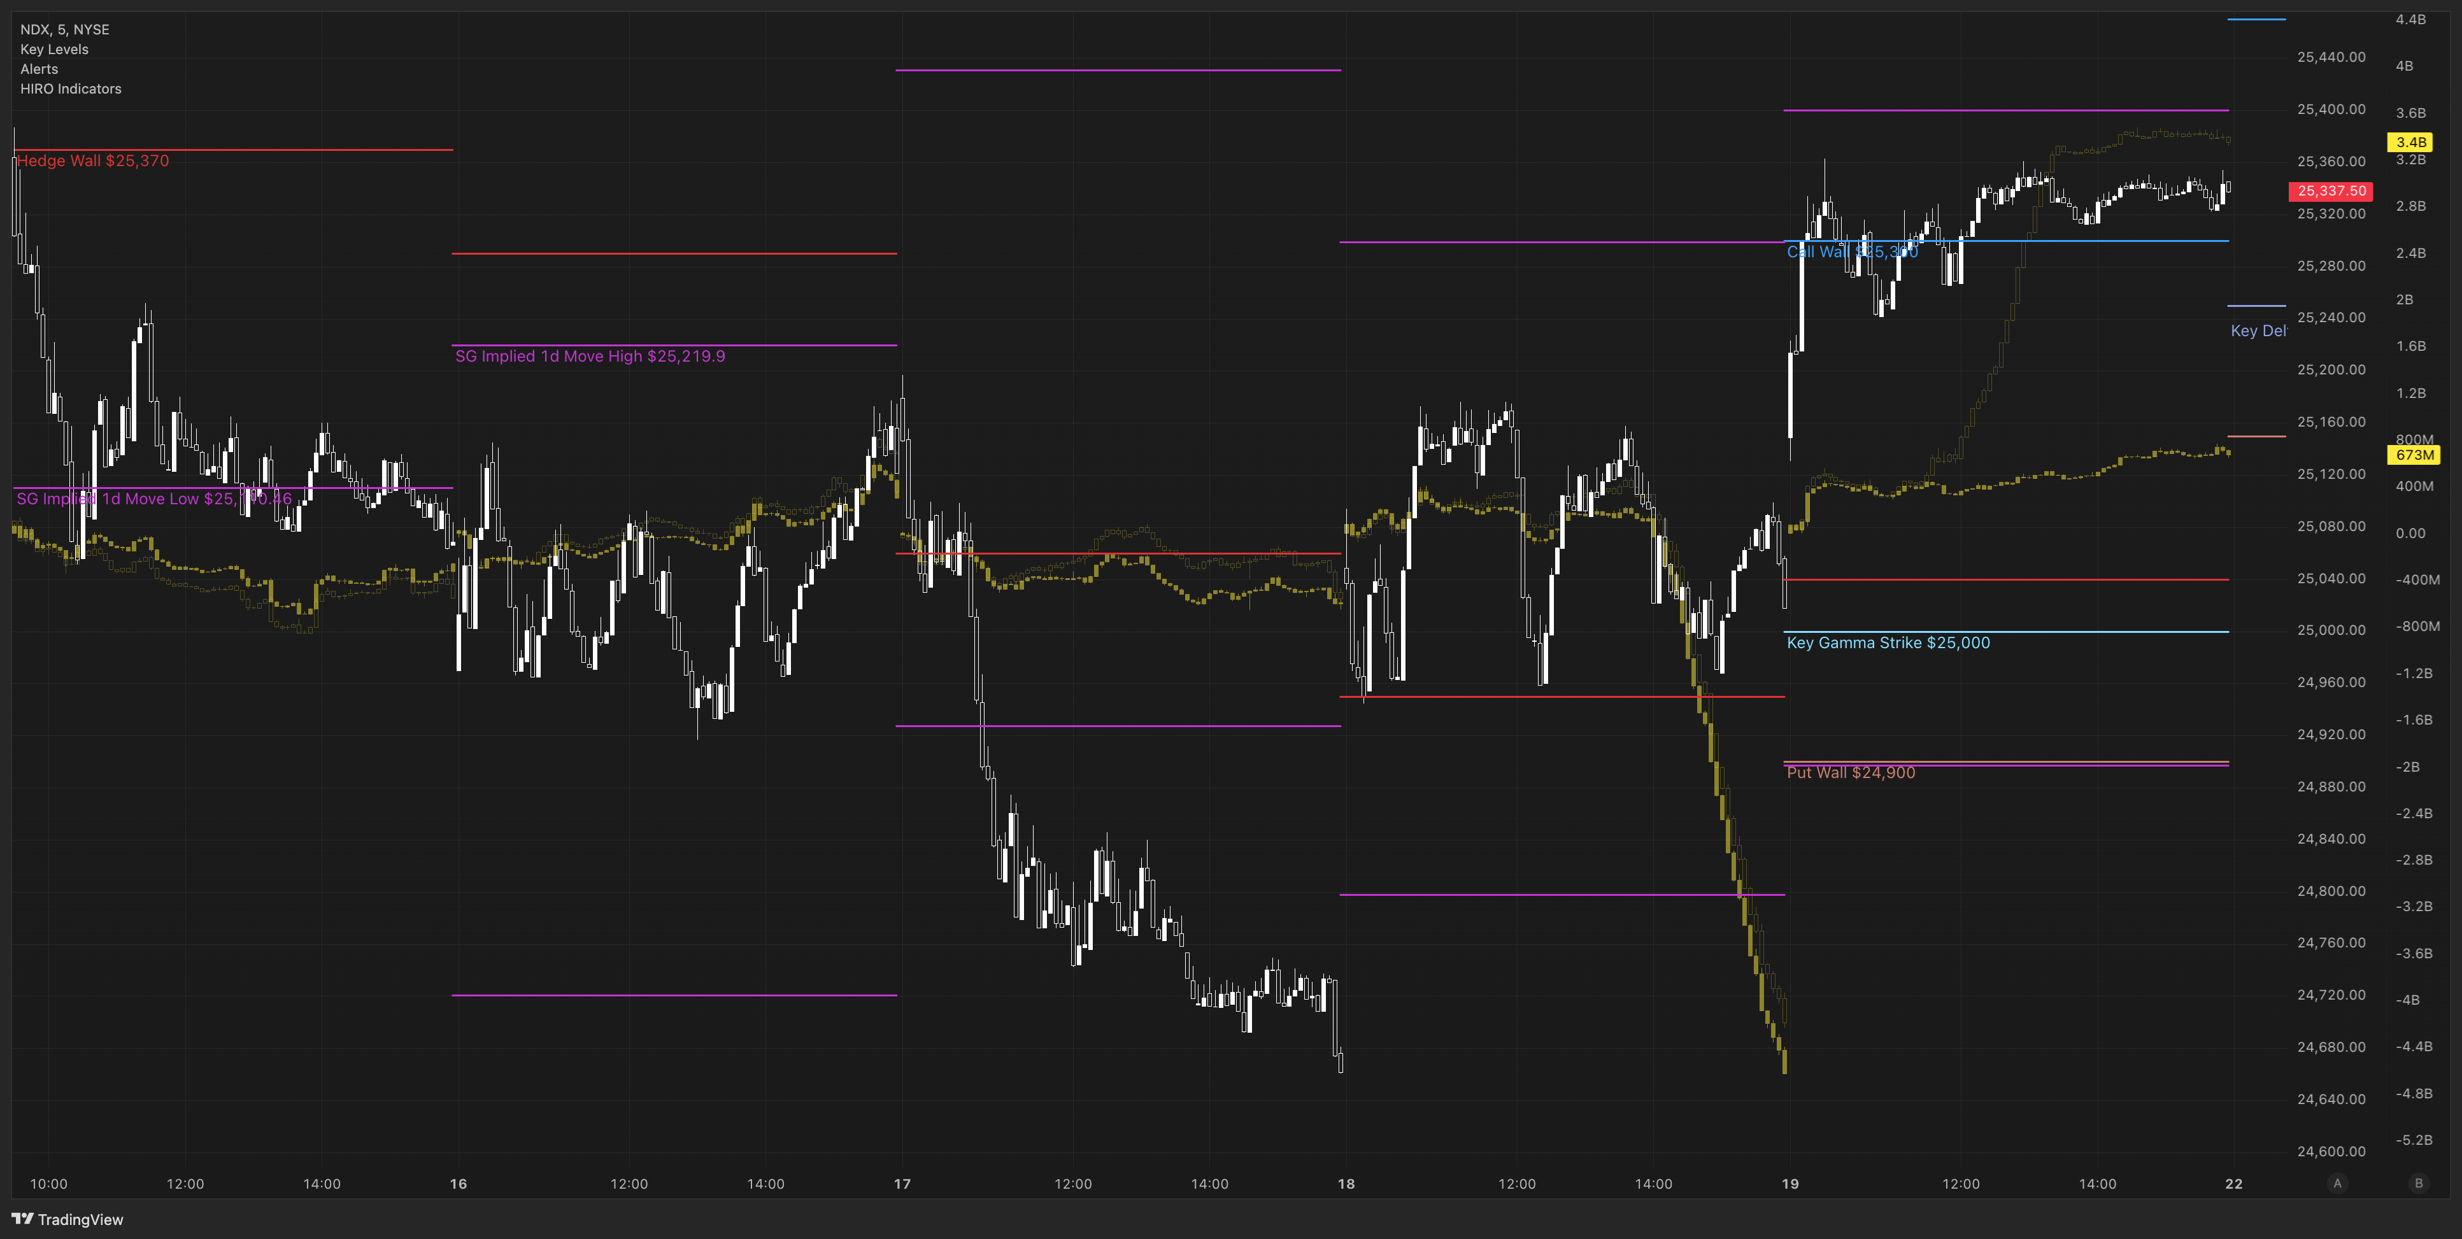
Task: Click the TradingView logo
Action: point(67,1219)
